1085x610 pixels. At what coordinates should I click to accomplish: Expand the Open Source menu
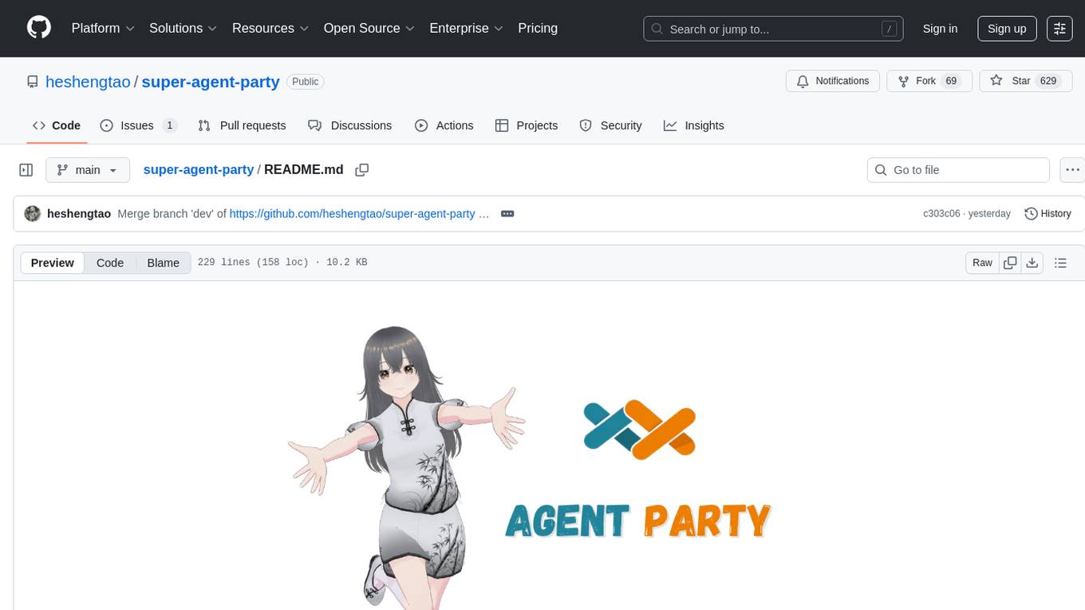[x=369, y=28]
